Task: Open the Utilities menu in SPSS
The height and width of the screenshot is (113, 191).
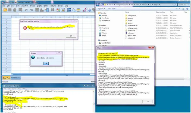Action: click(x=46, y=6)
